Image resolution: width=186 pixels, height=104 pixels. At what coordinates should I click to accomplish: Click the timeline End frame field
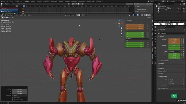coord(149,4)
